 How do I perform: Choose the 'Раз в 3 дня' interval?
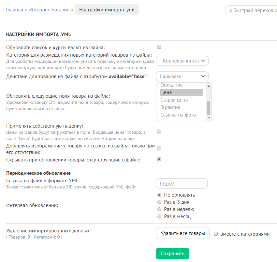(x=159, y=202)
